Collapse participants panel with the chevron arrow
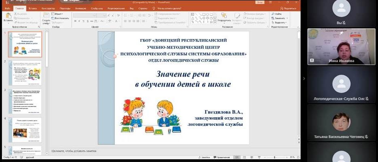The width and height of the screenshot is (378, 162). [x=304, y=78]
